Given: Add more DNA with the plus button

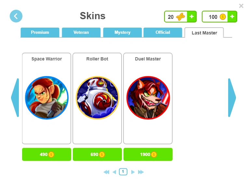Looking at the screenshot, I should click(191, 17).
